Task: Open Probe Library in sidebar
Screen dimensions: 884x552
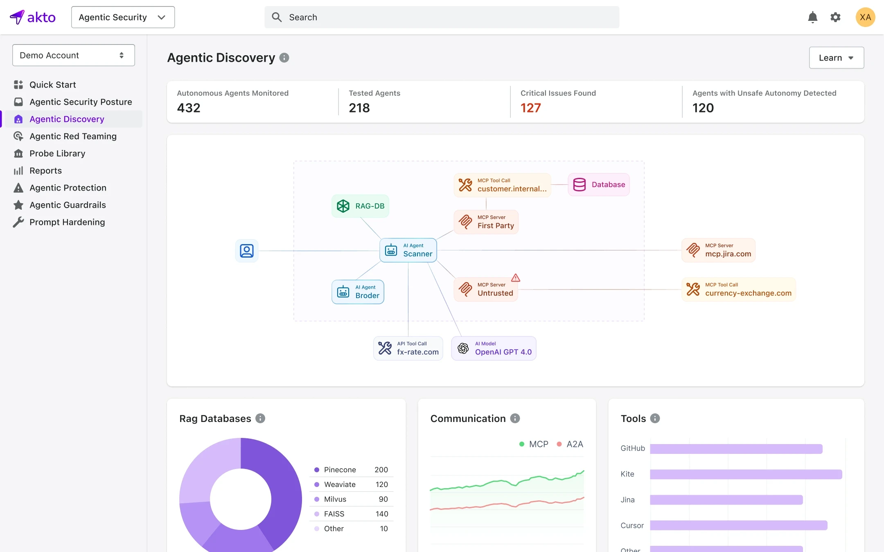Action: click(57, 153)
